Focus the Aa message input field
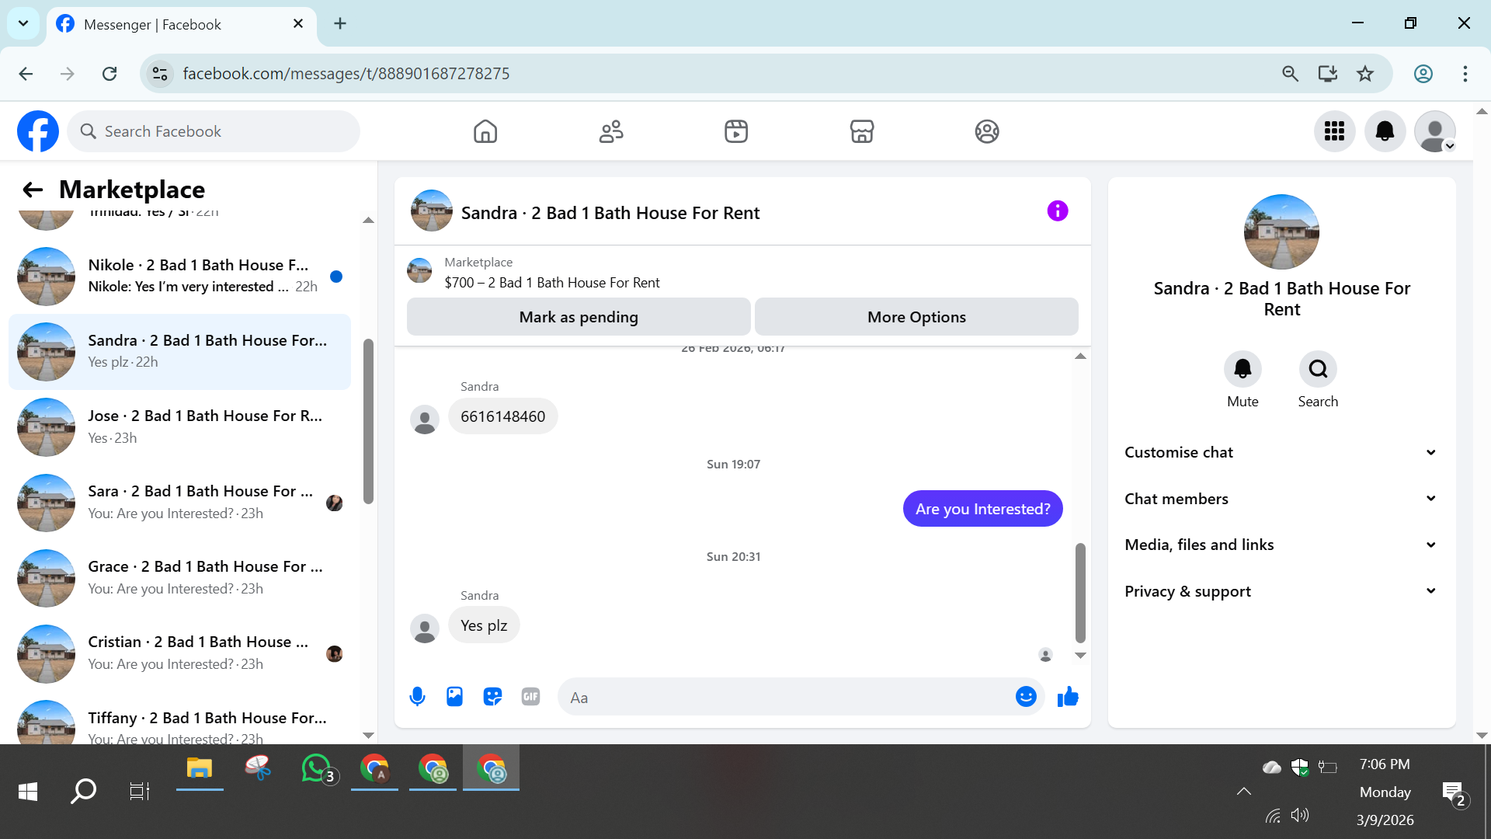Image resolution: width=1491 pixels, height=839 pixels. click(x=784, y=698)
